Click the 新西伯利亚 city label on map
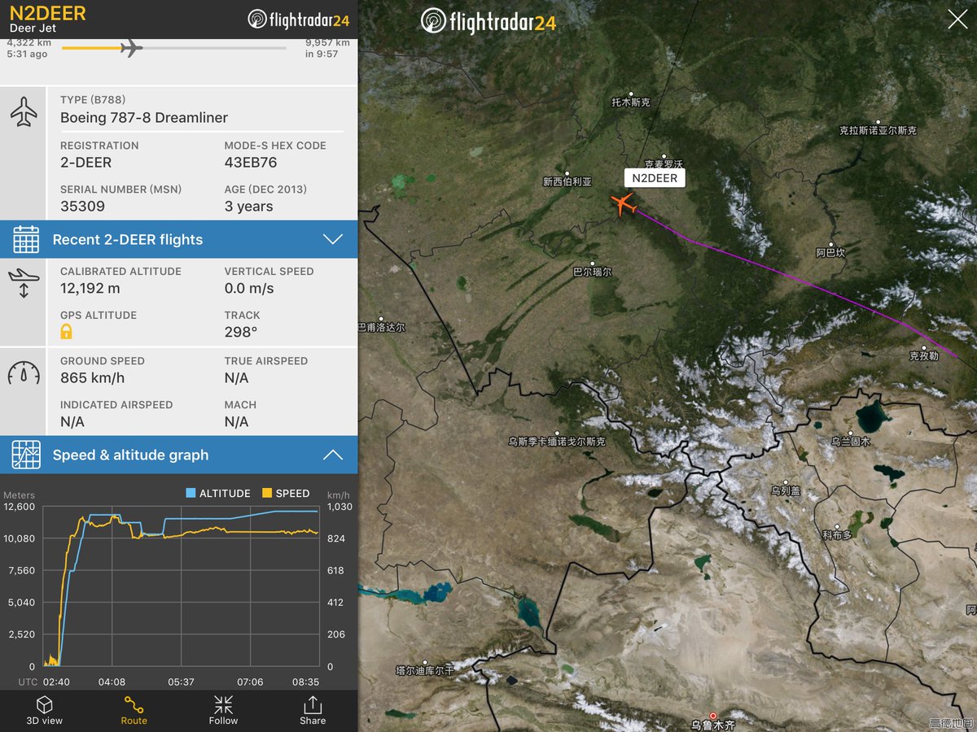977x732 pixels. point(567,182)
